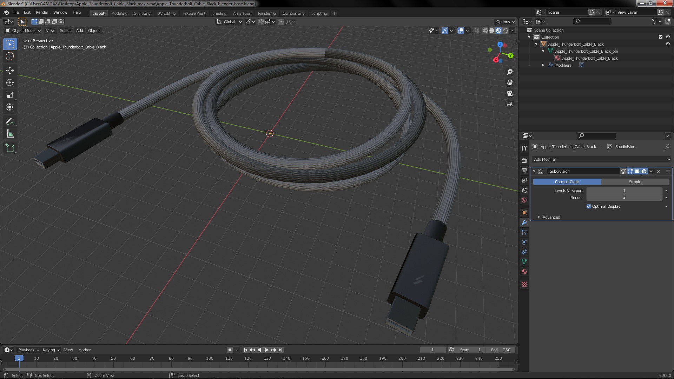
Task: Select the Add Cube tool
Action: pyautogui.click(x=10, y=148)
